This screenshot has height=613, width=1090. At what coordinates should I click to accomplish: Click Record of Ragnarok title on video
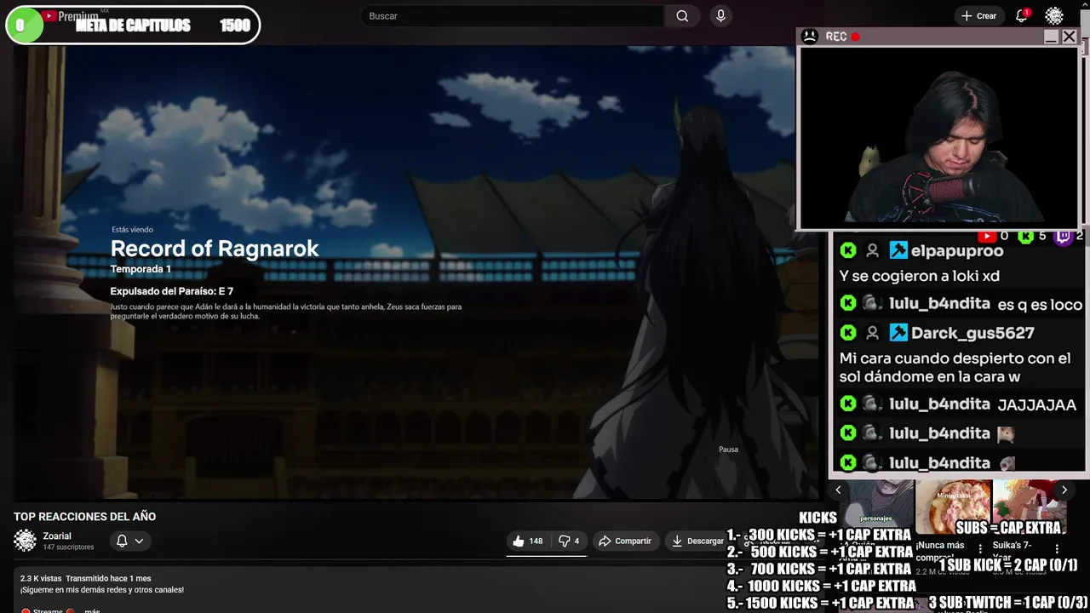coord(215,249)
